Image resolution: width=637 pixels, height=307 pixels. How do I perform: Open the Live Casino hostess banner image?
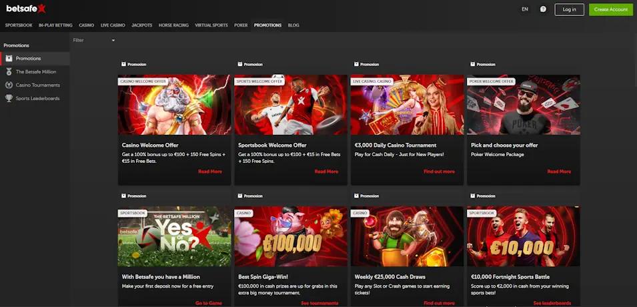tap(407, 105)
